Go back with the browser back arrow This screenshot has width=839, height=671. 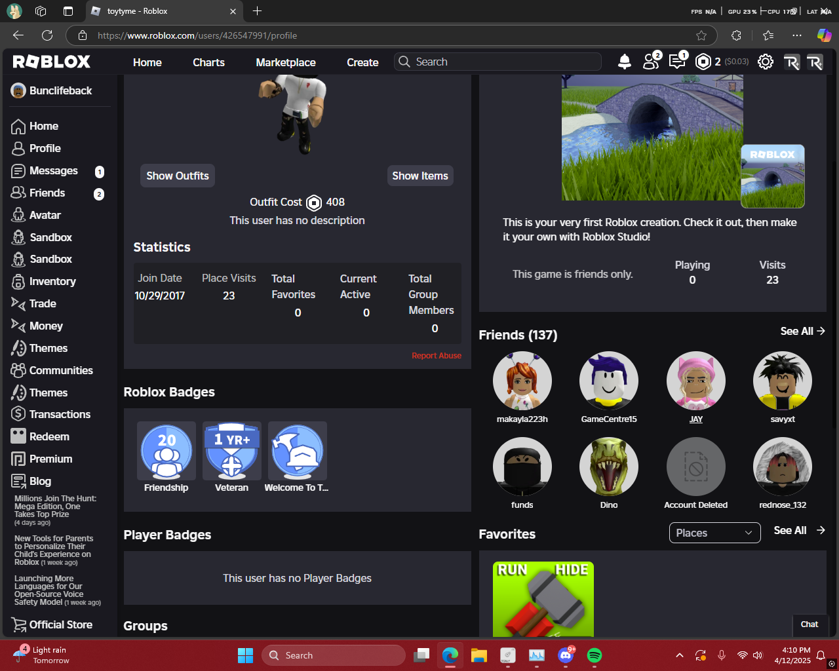18,35
